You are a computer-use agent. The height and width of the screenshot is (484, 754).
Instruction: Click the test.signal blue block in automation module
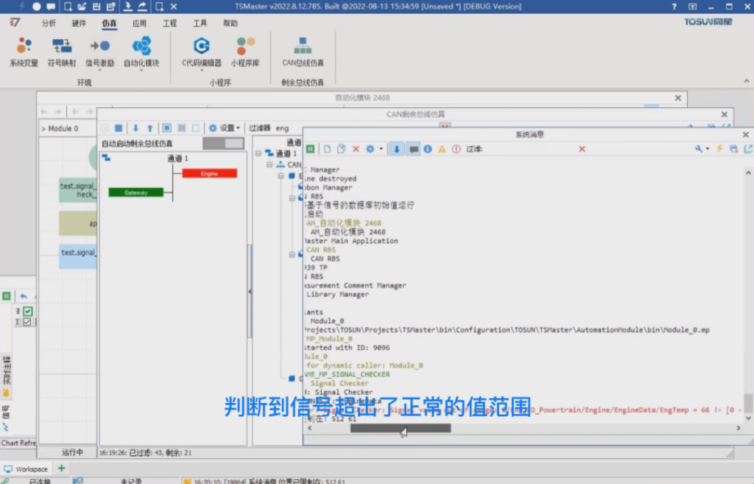pyautogui.click(x=78, y=256)
